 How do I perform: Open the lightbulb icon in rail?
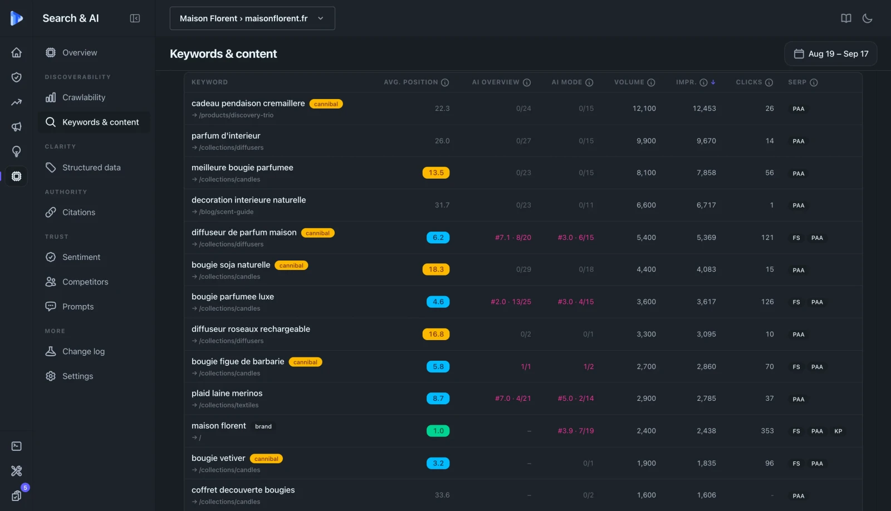click(x=17, y=151)
